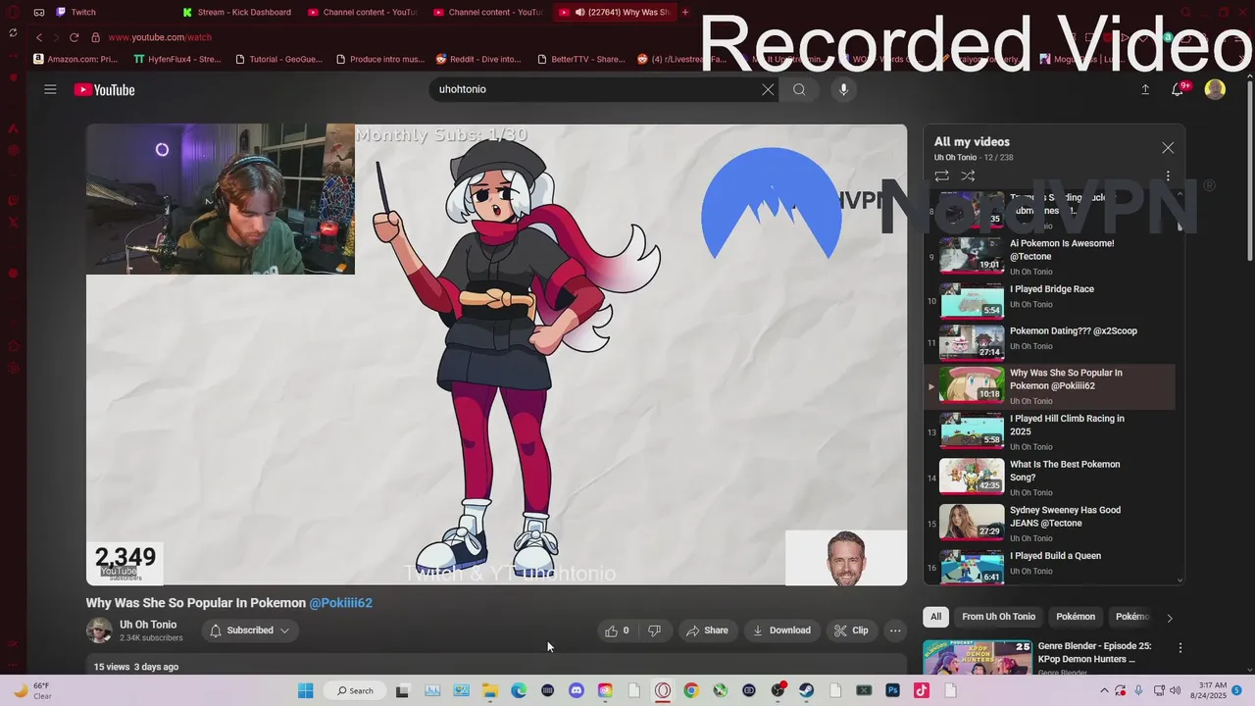Screen dimensions: 1255x706
Task: Play I Played Bridge Race from playlist
Action: (1049, 301)
